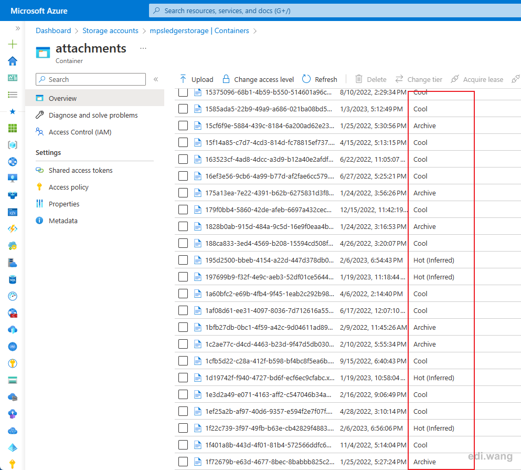Click the Favorites star icon in sidebar

coord(13,111)
